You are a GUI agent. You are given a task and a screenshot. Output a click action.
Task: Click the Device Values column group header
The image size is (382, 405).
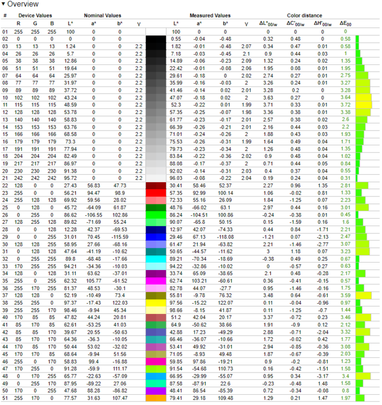[x=35, y=15]
